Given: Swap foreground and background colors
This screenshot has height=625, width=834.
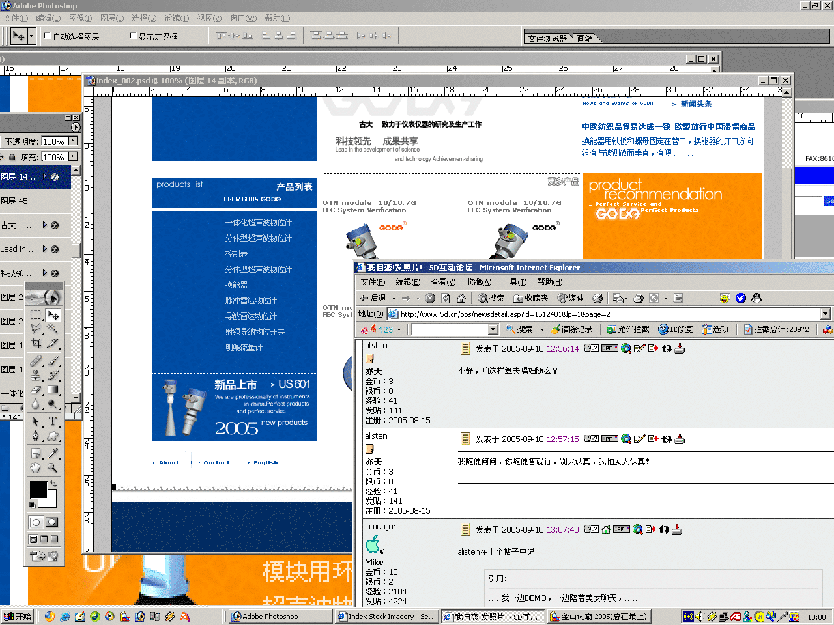Looking at the screenshot, I should tap(53, 484).
